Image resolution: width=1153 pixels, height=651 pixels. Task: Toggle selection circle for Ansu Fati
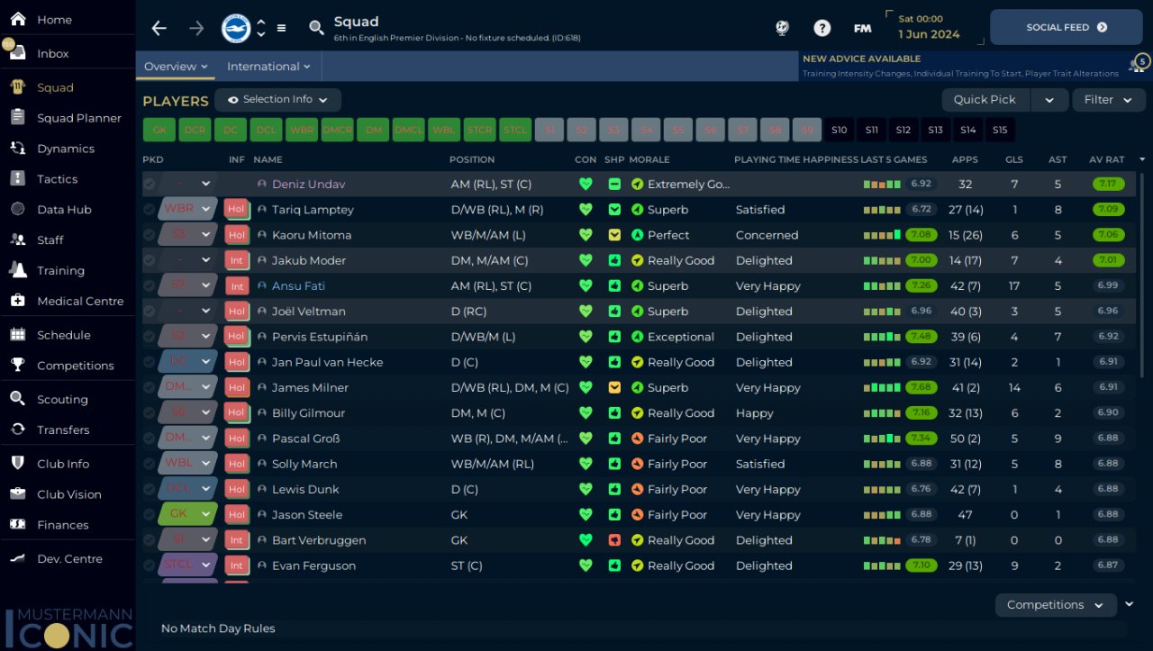coord(149,285)
